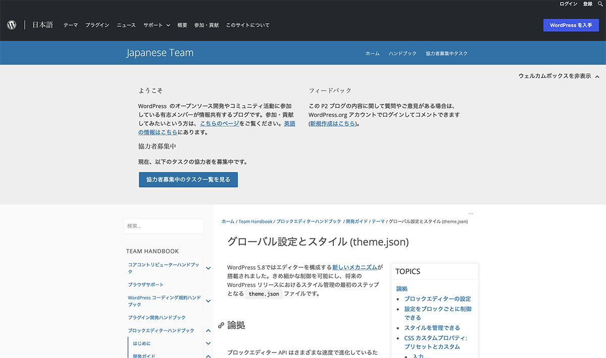Follow the こちらのページ link
Screen dimensions: 606x358
coord(219,124)
